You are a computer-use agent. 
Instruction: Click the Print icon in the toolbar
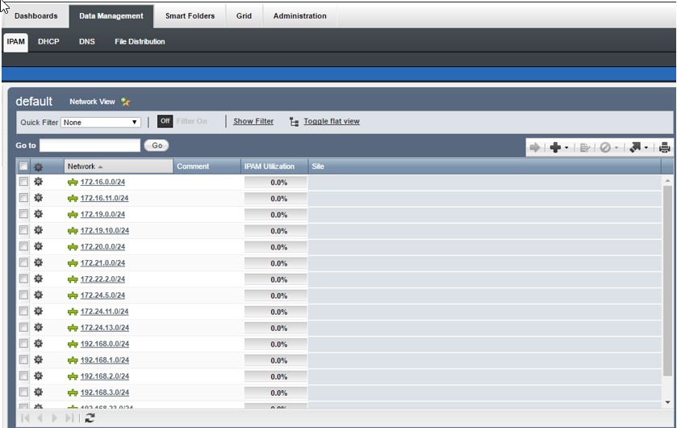664,148
